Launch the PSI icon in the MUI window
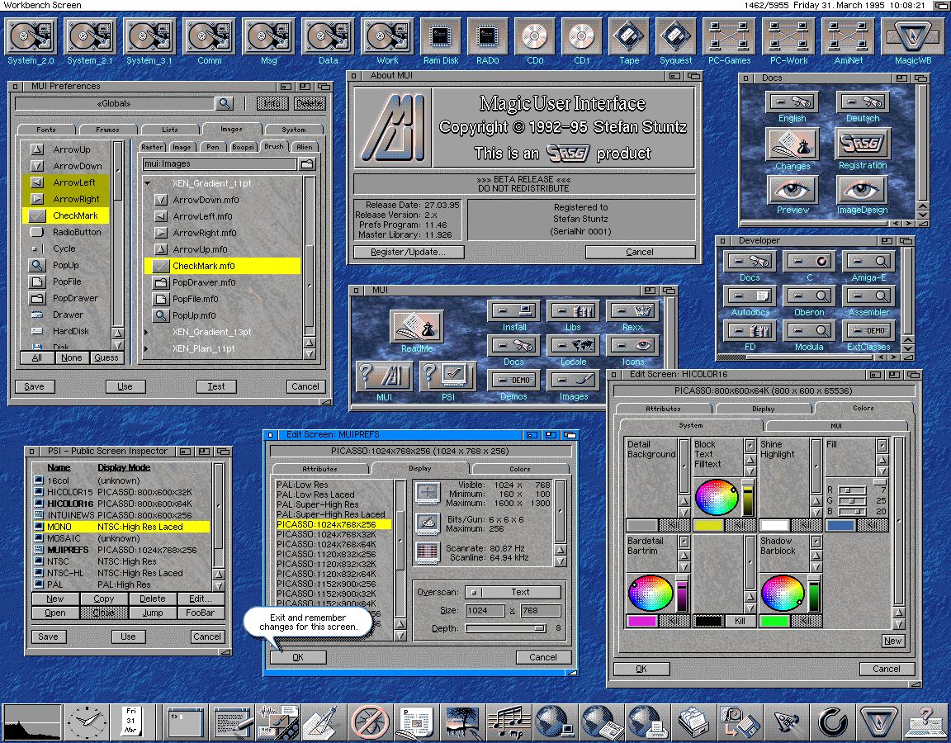 pos(446,376)
